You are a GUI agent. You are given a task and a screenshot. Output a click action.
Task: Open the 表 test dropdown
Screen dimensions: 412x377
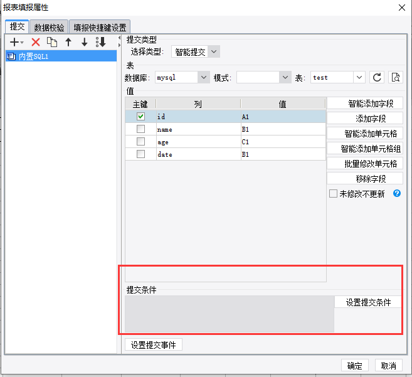359,77
